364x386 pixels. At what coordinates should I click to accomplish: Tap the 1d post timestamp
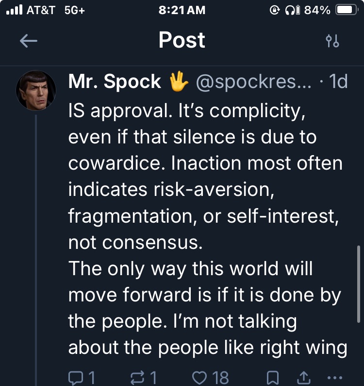point(338,82)
